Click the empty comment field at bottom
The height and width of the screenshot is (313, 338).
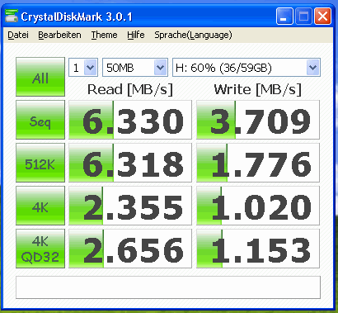[168, 287]
